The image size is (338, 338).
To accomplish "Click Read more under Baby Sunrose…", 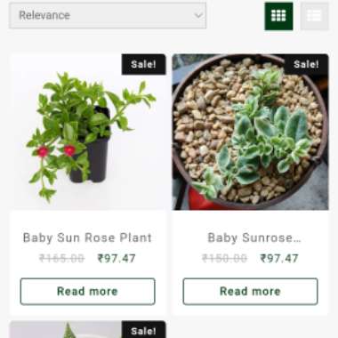I will (250, 292).
